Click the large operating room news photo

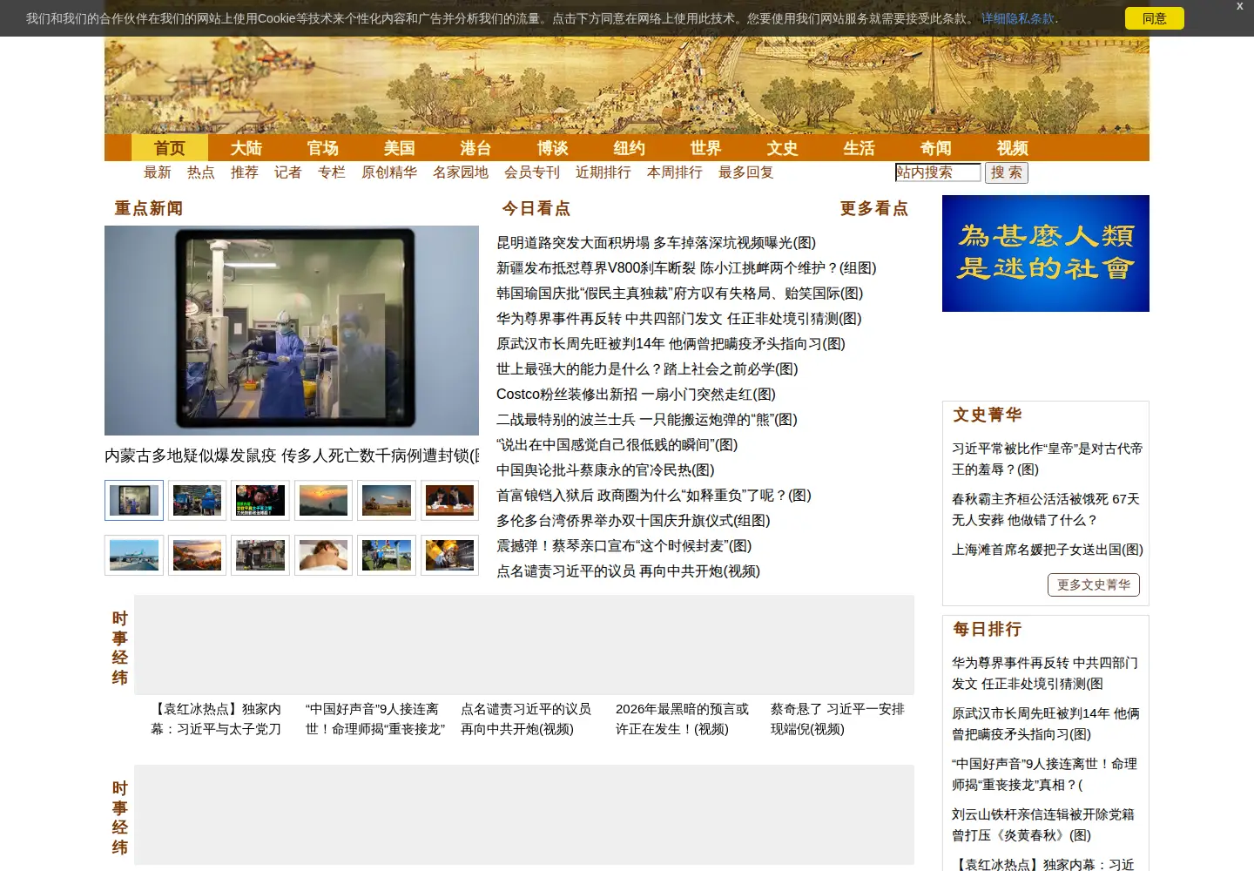pos(292,330)
